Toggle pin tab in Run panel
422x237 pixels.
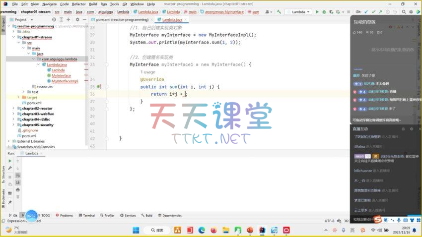coord(10,202)
